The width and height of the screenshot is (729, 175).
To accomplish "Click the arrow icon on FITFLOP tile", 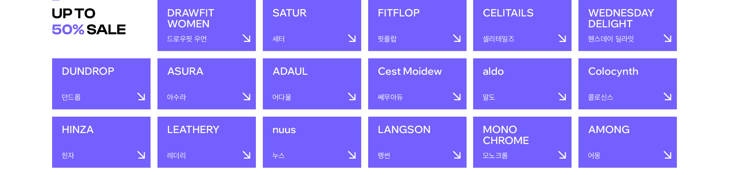I will coord(457,38).
